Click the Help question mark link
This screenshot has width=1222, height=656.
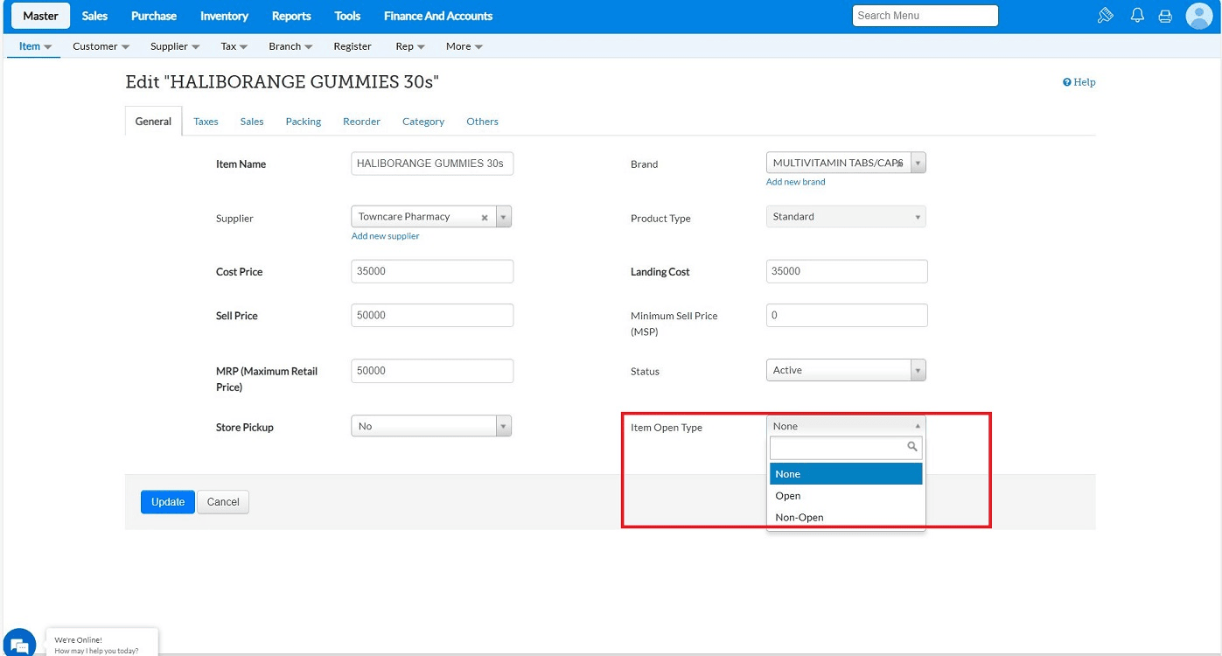tap(1079, 82)
